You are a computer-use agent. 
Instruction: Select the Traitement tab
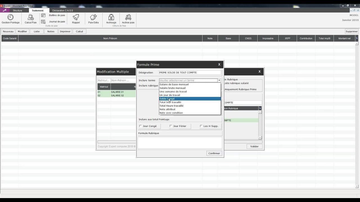click(x=38, y=11)
